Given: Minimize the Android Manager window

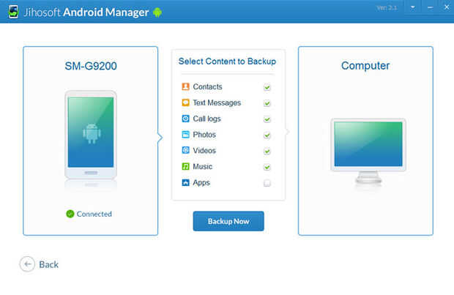Looking at the screenshot, I should click(431, 7).
